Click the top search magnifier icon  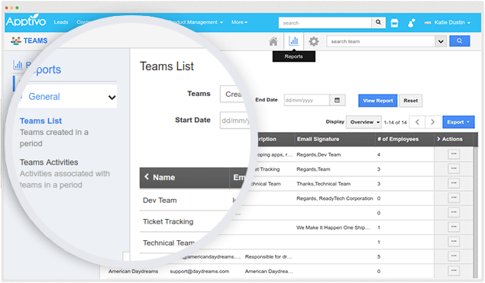pos(378,22)
